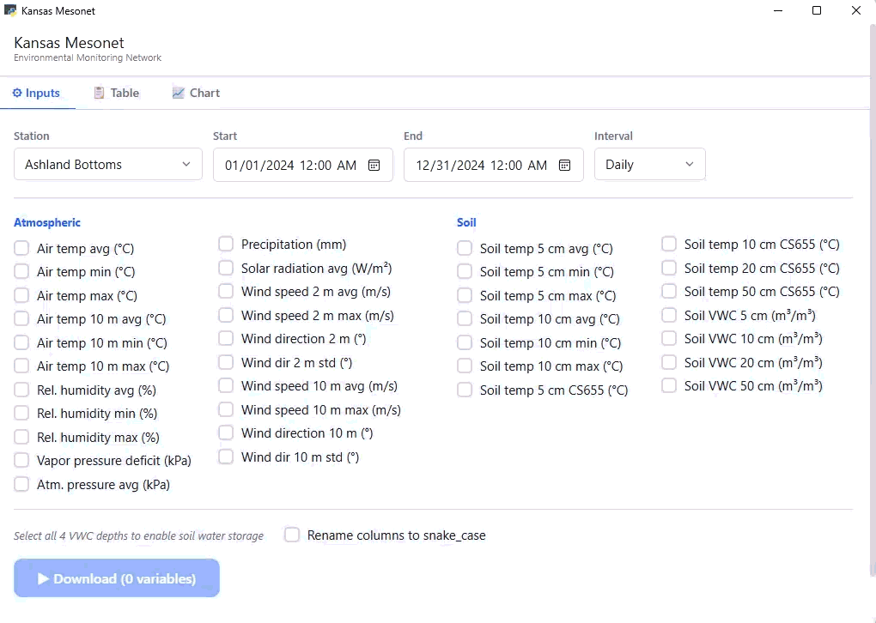
Task: Select Atm. pressure avg (kPa) checkbox
Action: click(x=21, y=484)
